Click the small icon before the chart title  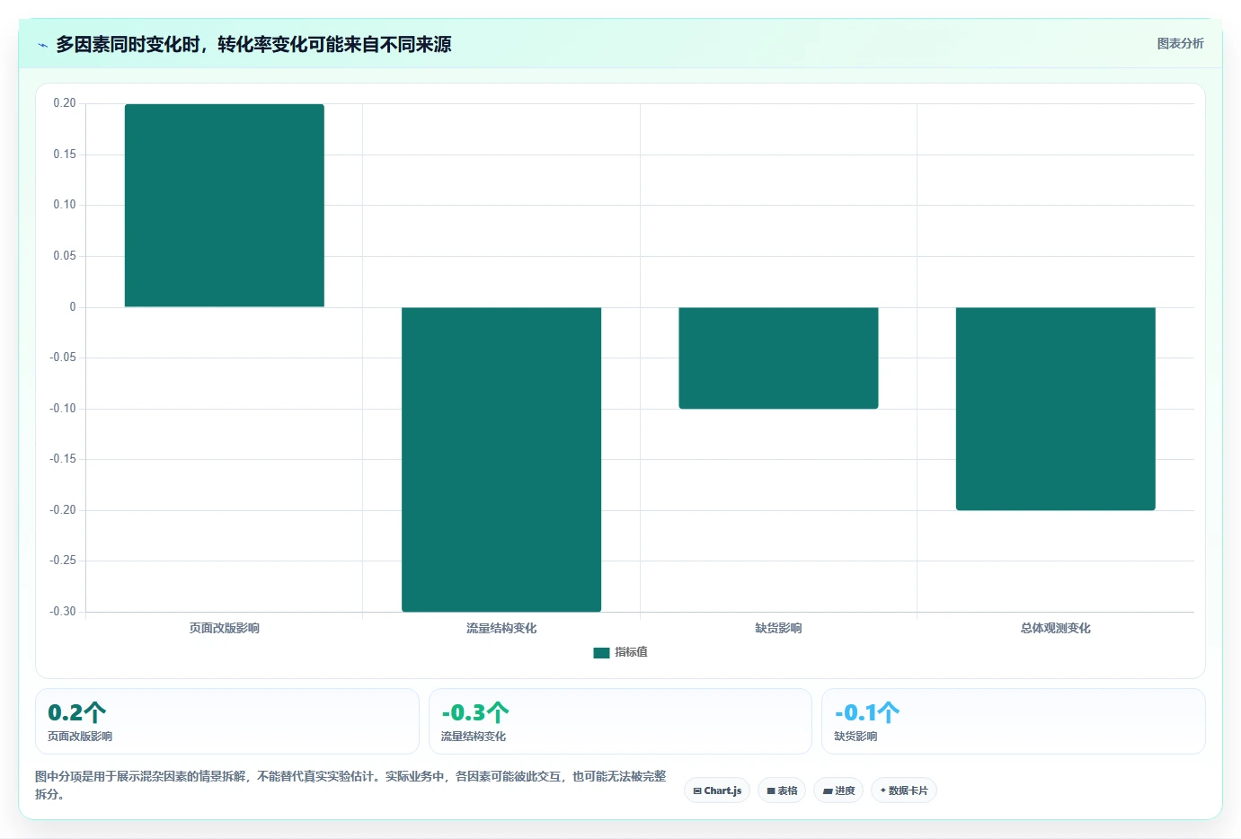point(42,45)
